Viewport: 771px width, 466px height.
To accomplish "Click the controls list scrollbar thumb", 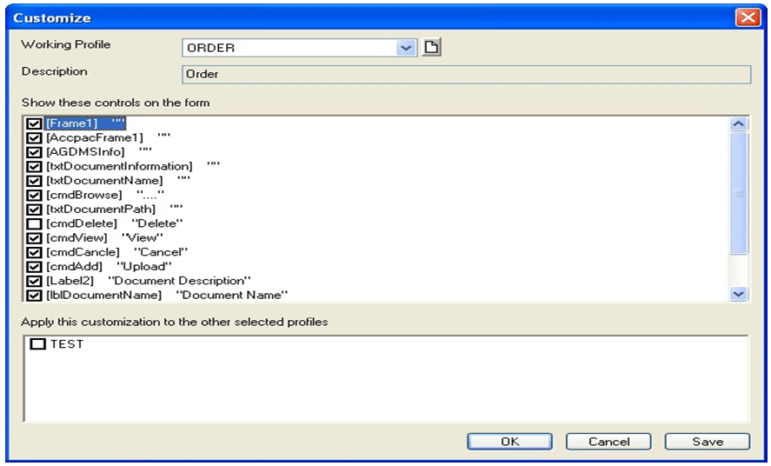I will (x=739, y=193).
